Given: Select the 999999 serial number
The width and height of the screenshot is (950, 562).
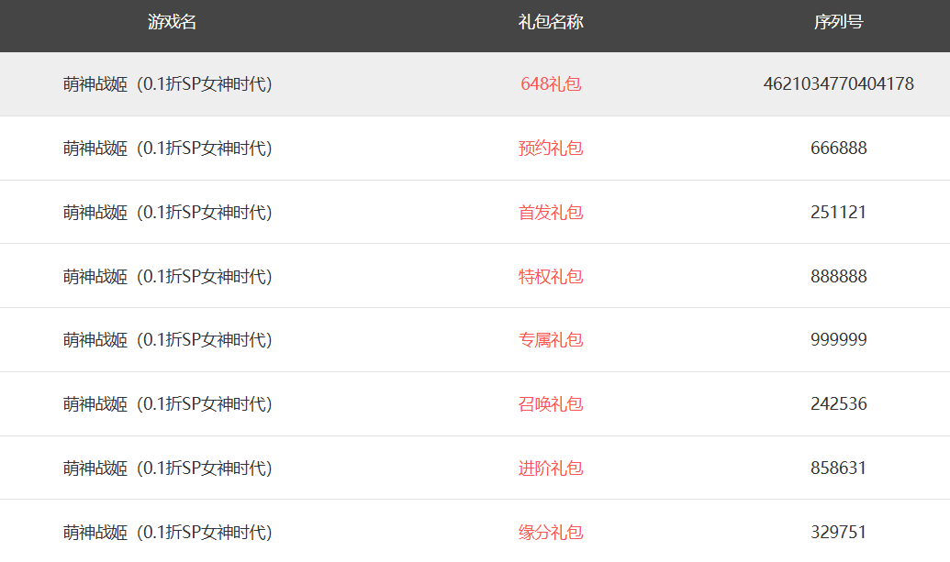Looking at the screenshot, I should (x=838, y=340).
